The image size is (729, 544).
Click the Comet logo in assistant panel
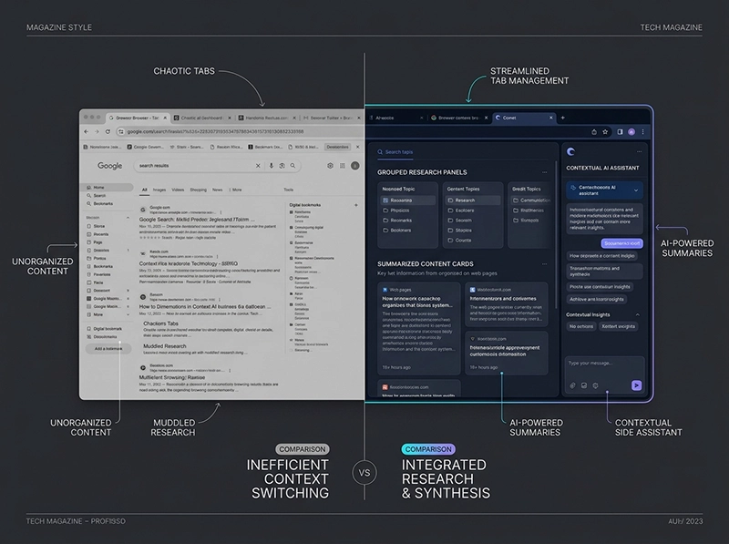pos(571,151)
